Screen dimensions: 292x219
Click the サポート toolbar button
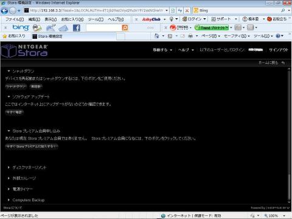221,19
